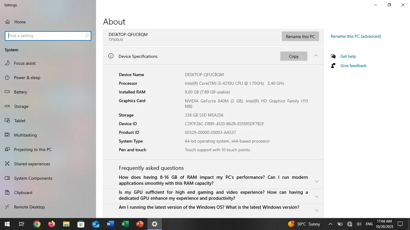Expand the latest Windows version FAQ
This screenshot has width=410, height=230.
coord(316,211)
